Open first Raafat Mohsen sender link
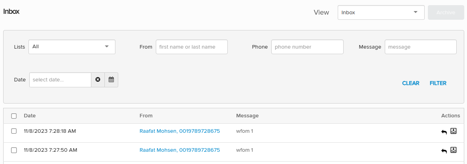467x164 pixels. coord(180,131)
